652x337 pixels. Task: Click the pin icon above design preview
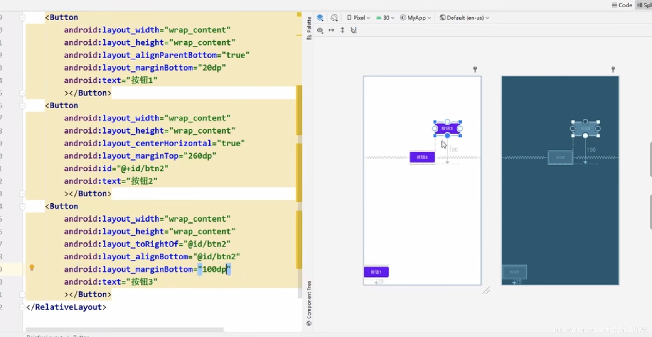pos(475,69)
